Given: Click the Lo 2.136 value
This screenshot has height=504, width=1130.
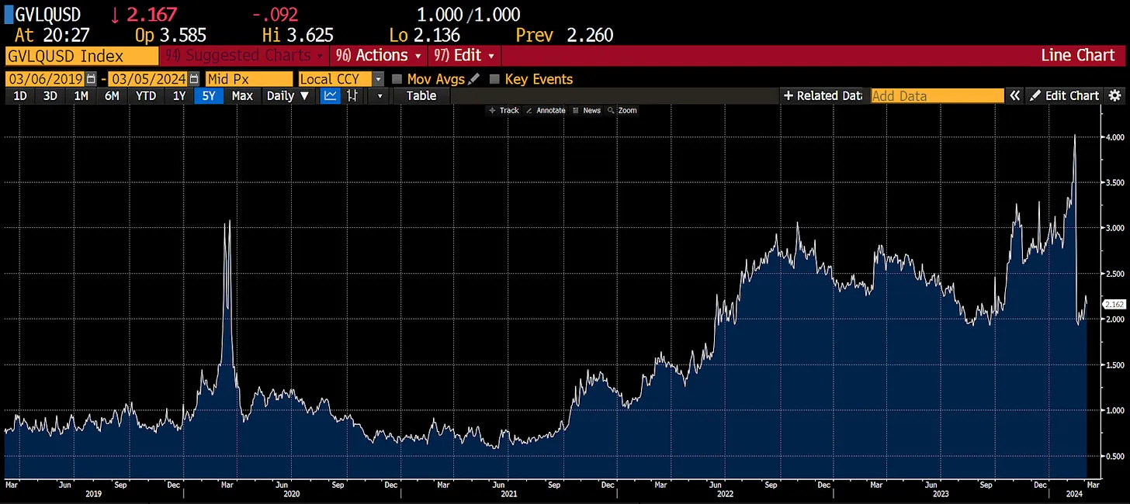Looking at the screenshot, I should tap(425, 35).
